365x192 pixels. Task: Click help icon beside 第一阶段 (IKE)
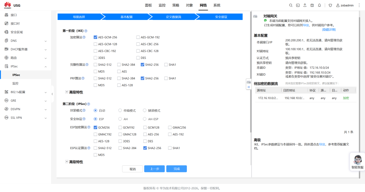pos(86,31)
